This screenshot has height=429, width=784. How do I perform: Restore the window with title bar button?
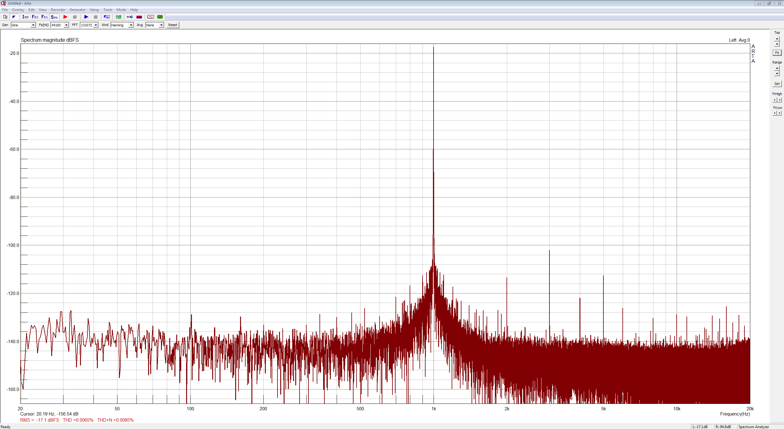click(769, 3)
